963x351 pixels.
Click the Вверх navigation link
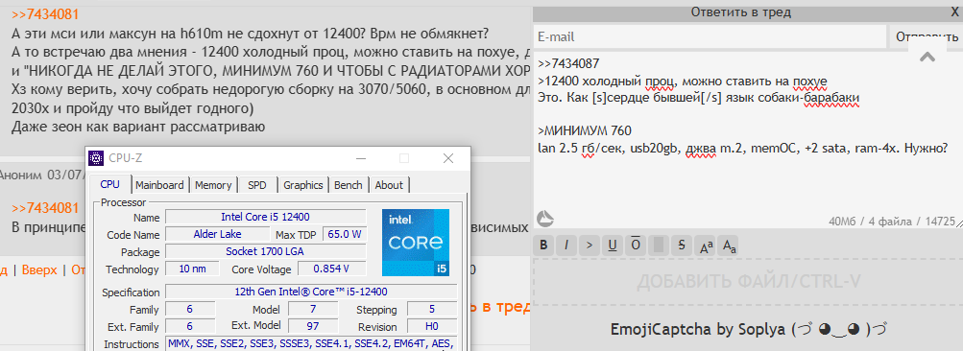[39, 270]
